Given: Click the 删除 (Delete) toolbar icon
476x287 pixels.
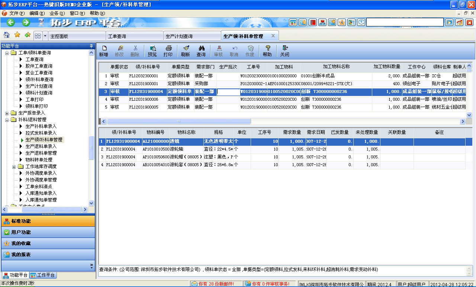Looking at the screenshot, I should (135, 51).
